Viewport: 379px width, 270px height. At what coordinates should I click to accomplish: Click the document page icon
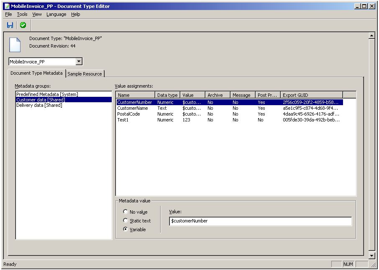coord(15,45)
